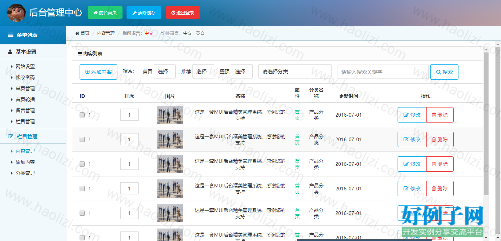The image size is (501, 241).
Task: Open 单页管理 menu item
Action: (25, 88)
